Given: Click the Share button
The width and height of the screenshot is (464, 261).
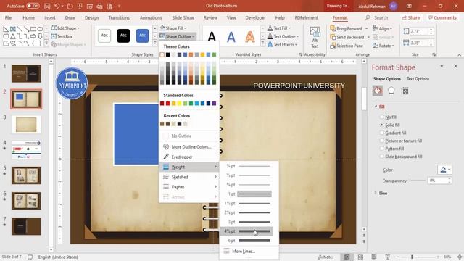Looking at the screenshot, I should [411, 17].
